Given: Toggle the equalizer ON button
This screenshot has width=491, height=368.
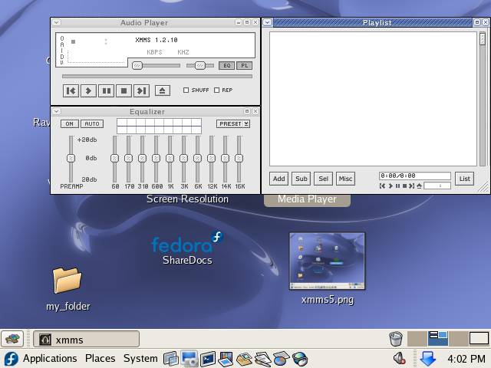Looking at the screenshot, I should coord(70,124).
